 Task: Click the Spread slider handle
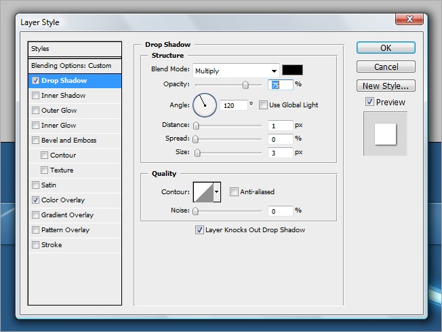196,139
